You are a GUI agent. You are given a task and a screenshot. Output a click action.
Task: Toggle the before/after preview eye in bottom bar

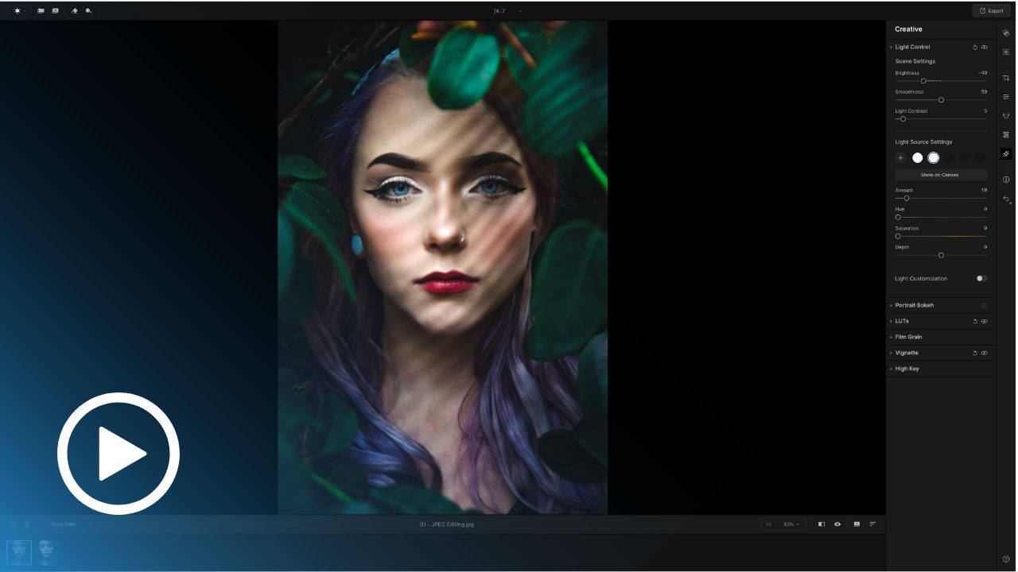[x=837, y=524]
